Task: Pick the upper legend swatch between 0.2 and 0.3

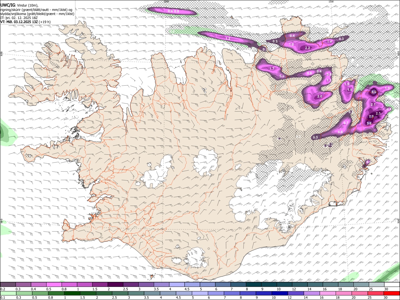Action: coord(8,285)
